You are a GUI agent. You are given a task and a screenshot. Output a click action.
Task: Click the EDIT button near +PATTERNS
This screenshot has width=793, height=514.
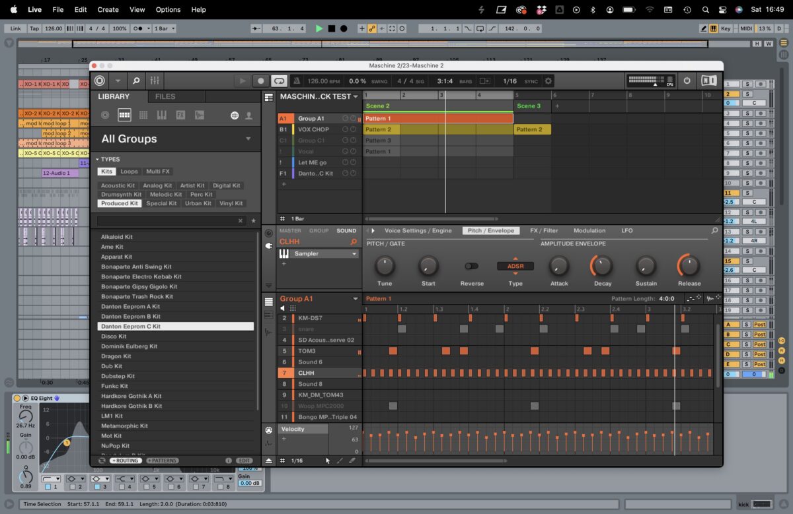[244, 460]
